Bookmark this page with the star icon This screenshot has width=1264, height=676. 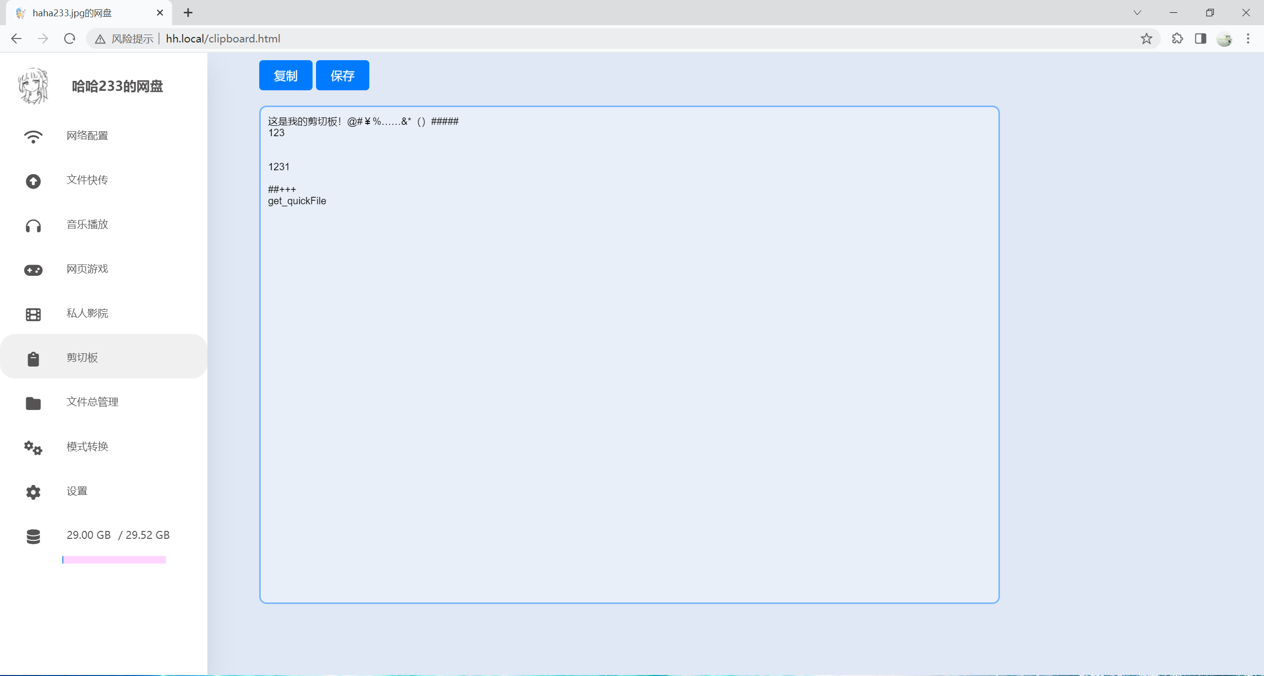tap(1146, 38)
